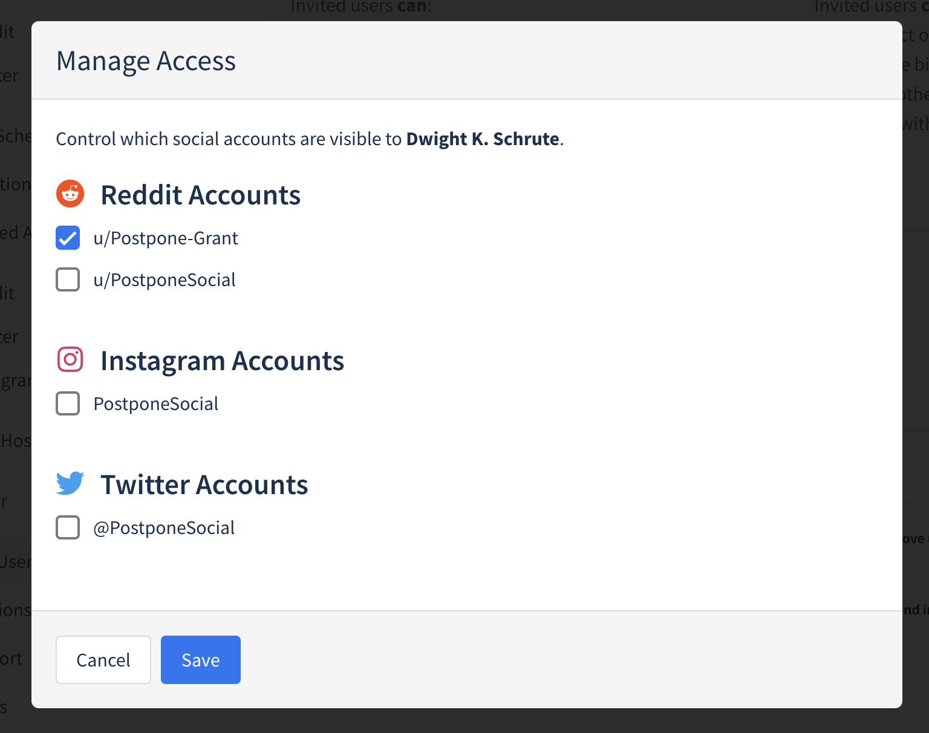The height and width of the screenshot is (733, 929).
Task: Tick the Instagram PostponeSocial checkbox
Action: 68,403
